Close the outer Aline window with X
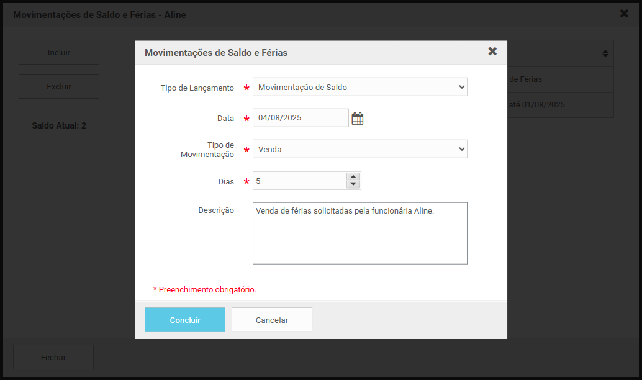642x380 pixels. (x=624, y=14)
